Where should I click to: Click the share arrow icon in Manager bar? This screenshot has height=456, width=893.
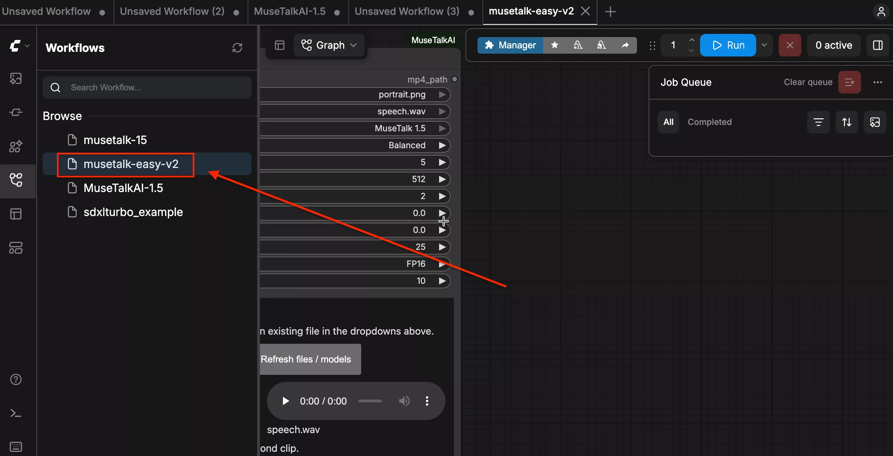pos(625,45)
